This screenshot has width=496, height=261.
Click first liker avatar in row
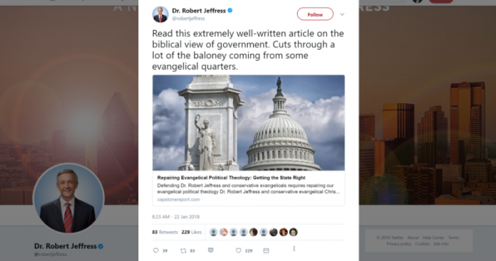[213, 232]
